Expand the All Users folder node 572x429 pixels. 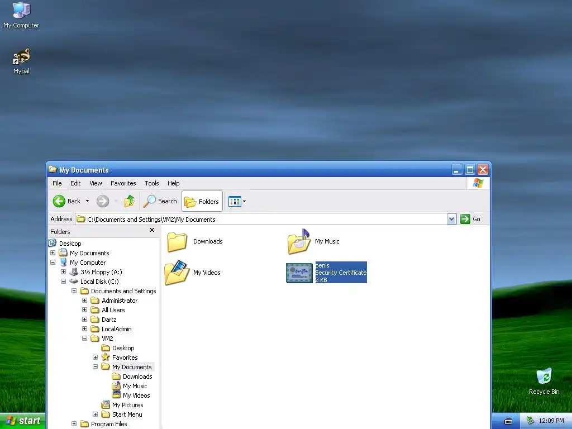coord(85,309)
